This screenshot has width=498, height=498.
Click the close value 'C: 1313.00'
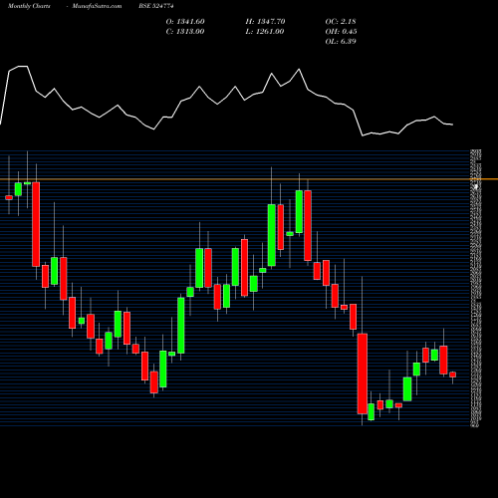(185, 32)
